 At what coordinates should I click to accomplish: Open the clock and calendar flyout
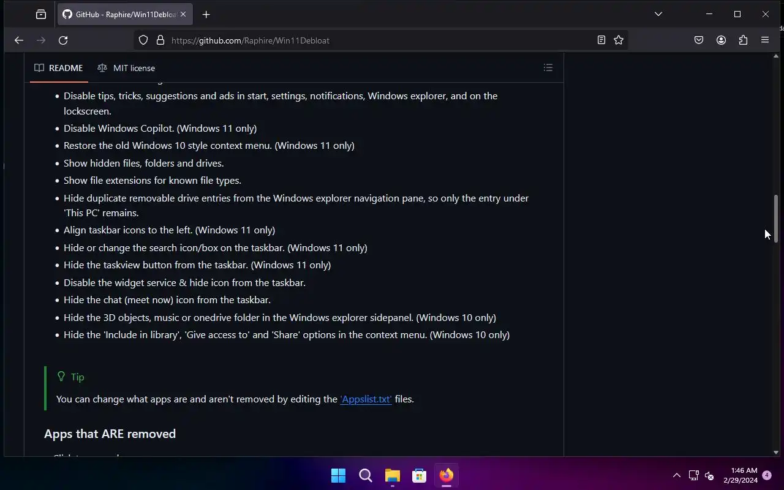741,475
